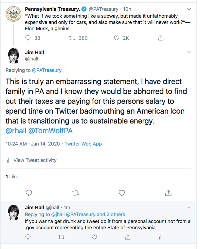
Task: View analytics icon on bottom reply
Action: click(x=160, y=237)
